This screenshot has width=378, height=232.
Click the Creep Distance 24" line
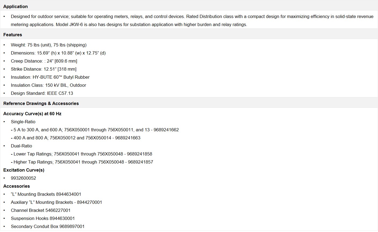(x=44, y=61)
